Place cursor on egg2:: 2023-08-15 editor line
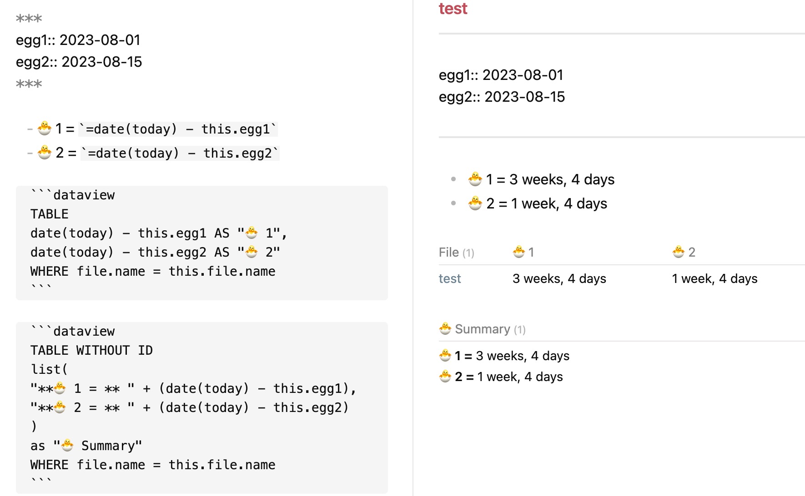This screenshot has height=496, width=805. [x=79, y=62]
